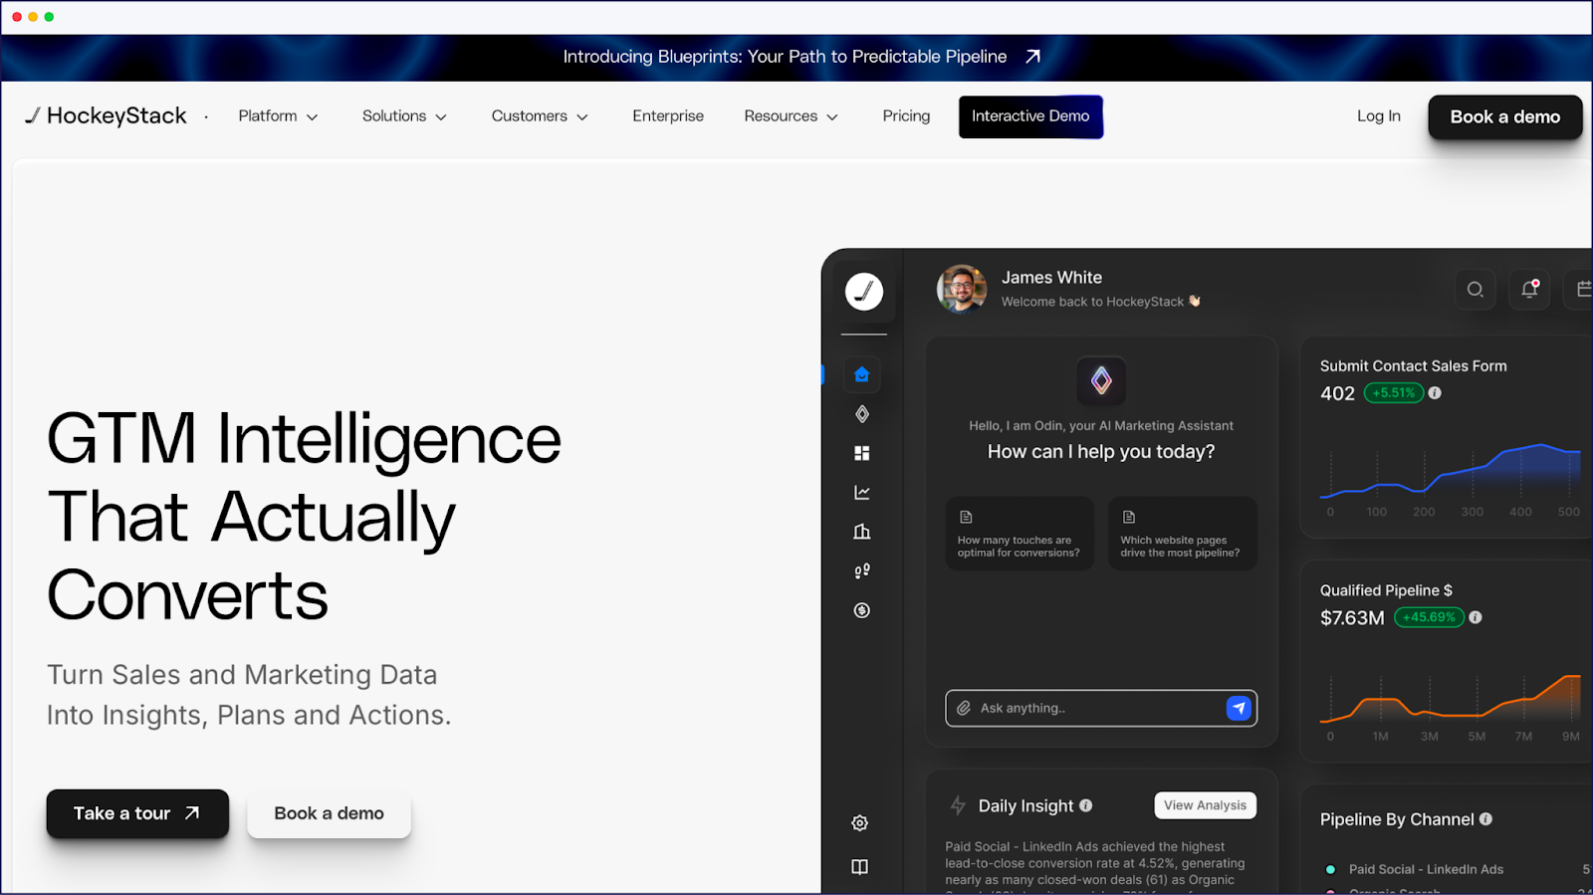
Task: Open the home icon in the dashboard sidebar
Action: pyautogui.click(x=862, y=374)
